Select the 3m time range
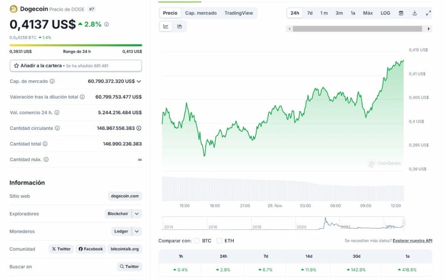446x280 pixels. point(339,13)
